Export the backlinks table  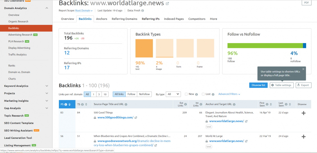[304, 85]
